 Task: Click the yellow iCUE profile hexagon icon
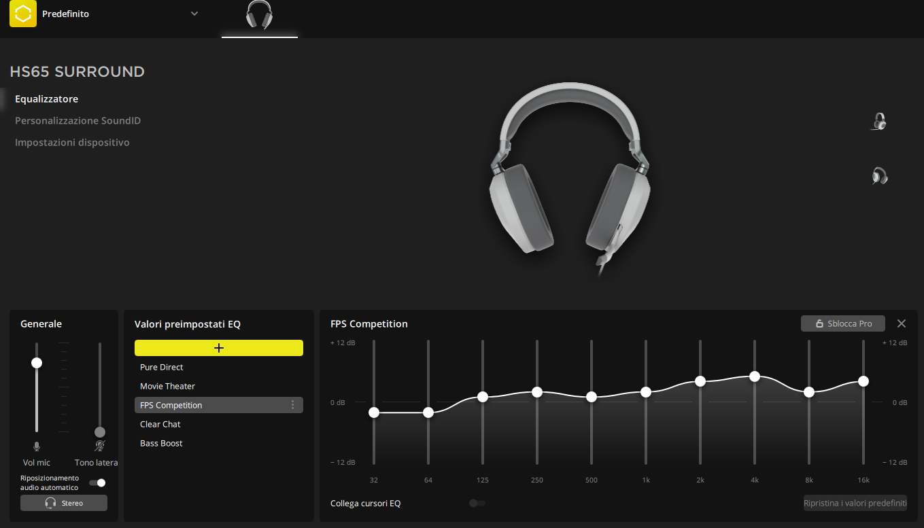click(x=23, y=14)
